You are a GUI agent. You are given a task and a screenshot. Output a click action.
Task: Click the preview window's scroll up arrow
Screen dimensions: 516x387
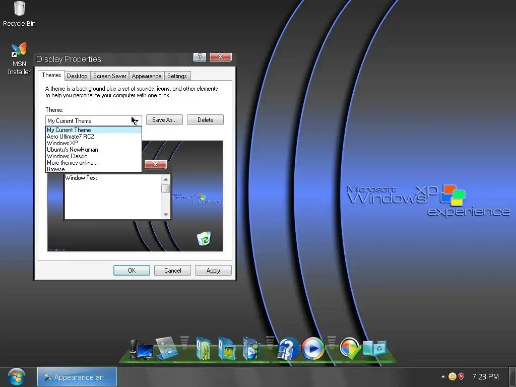pyautogui.click(x=166, y=179)
